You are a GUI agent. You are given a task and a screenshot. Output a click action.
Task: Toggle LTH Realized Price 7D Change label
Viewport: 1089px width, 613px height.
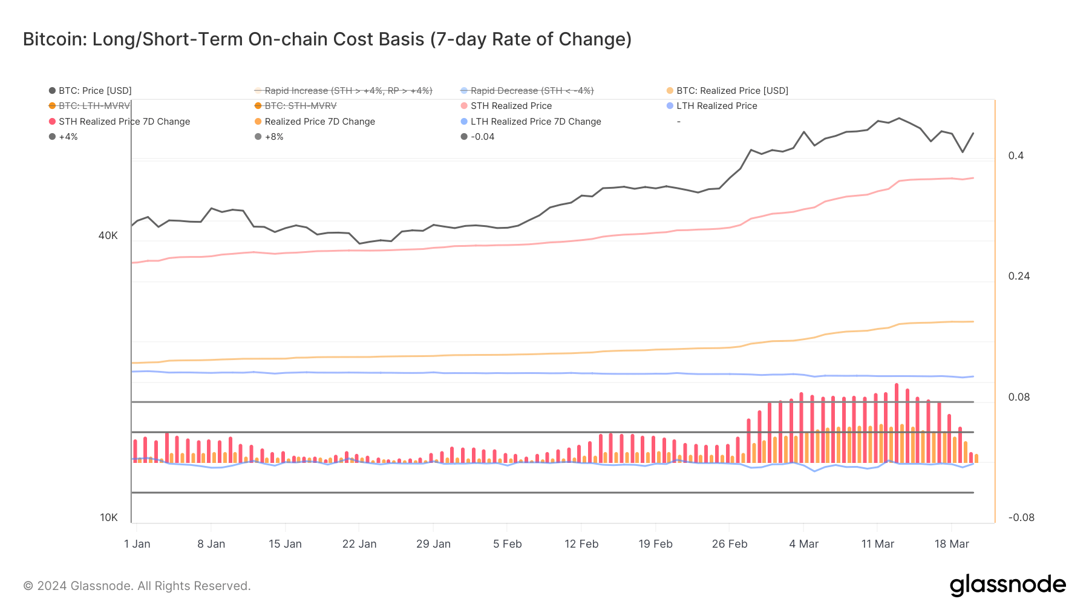click(535, 122)
